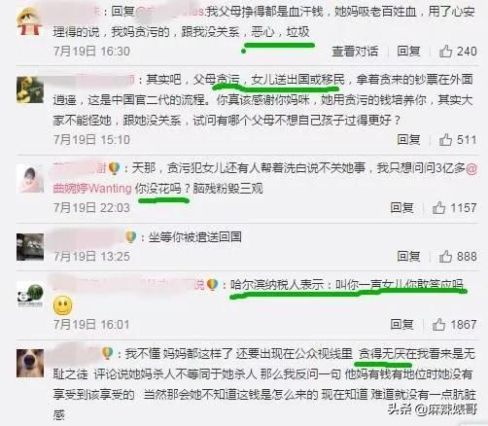The image size is (488, 426).
Task: Reply to the 7月19日 22:03 comment
Action: point(401,207)
